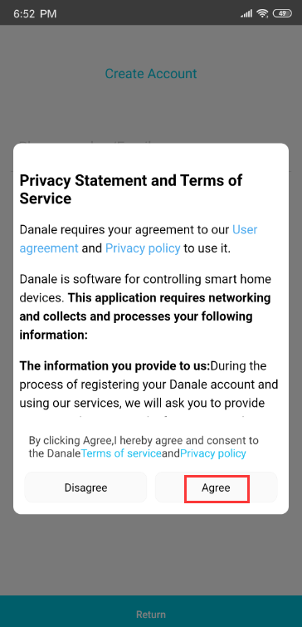Tap the 'By clicking Agree' consent text
The width and height of the screenshot is (302, 627).
[144, 447]
